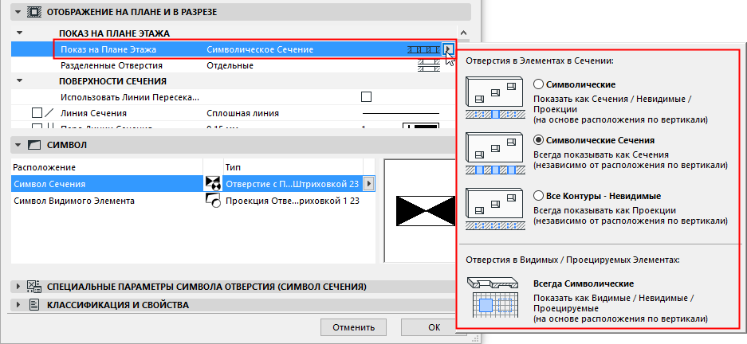The width and height of the screenshot is (747, 344).
Task: Click the 'Проекция Отве...риховкой 1 23' type value
Action: point(293,201)
